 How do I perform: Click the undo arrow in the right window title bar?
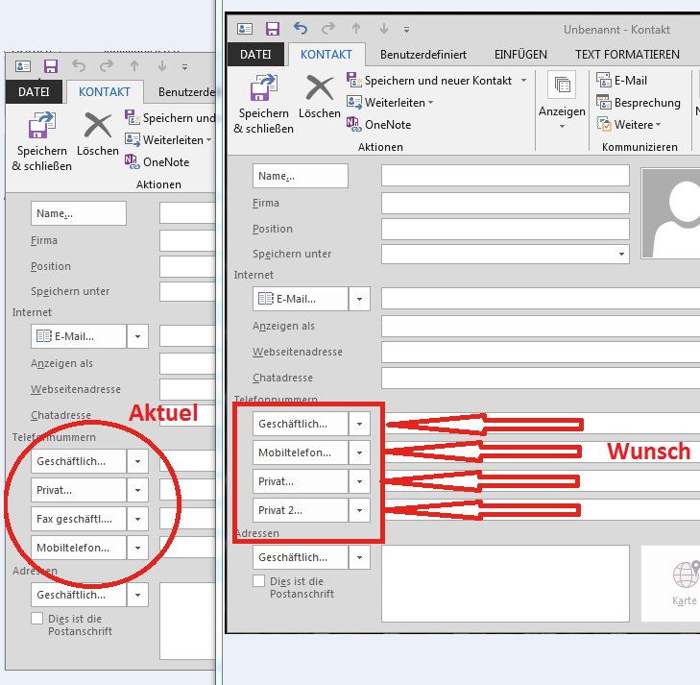click(301, 29)
